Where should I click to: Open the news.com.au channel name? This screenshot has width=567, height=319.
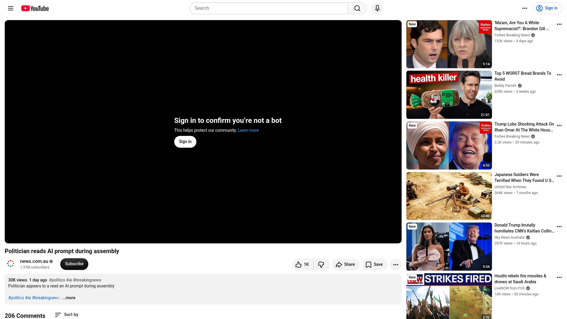coord(34,261)
